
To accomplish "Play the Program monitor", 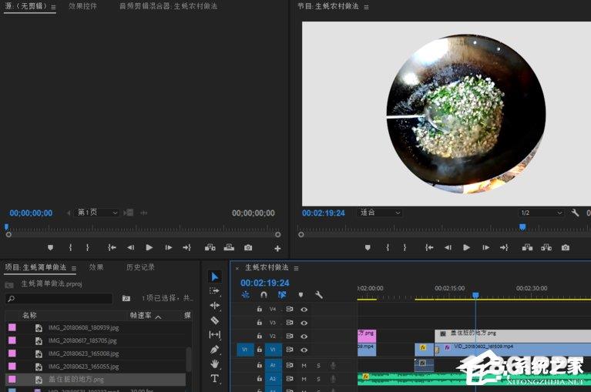I will coord(466,247).
